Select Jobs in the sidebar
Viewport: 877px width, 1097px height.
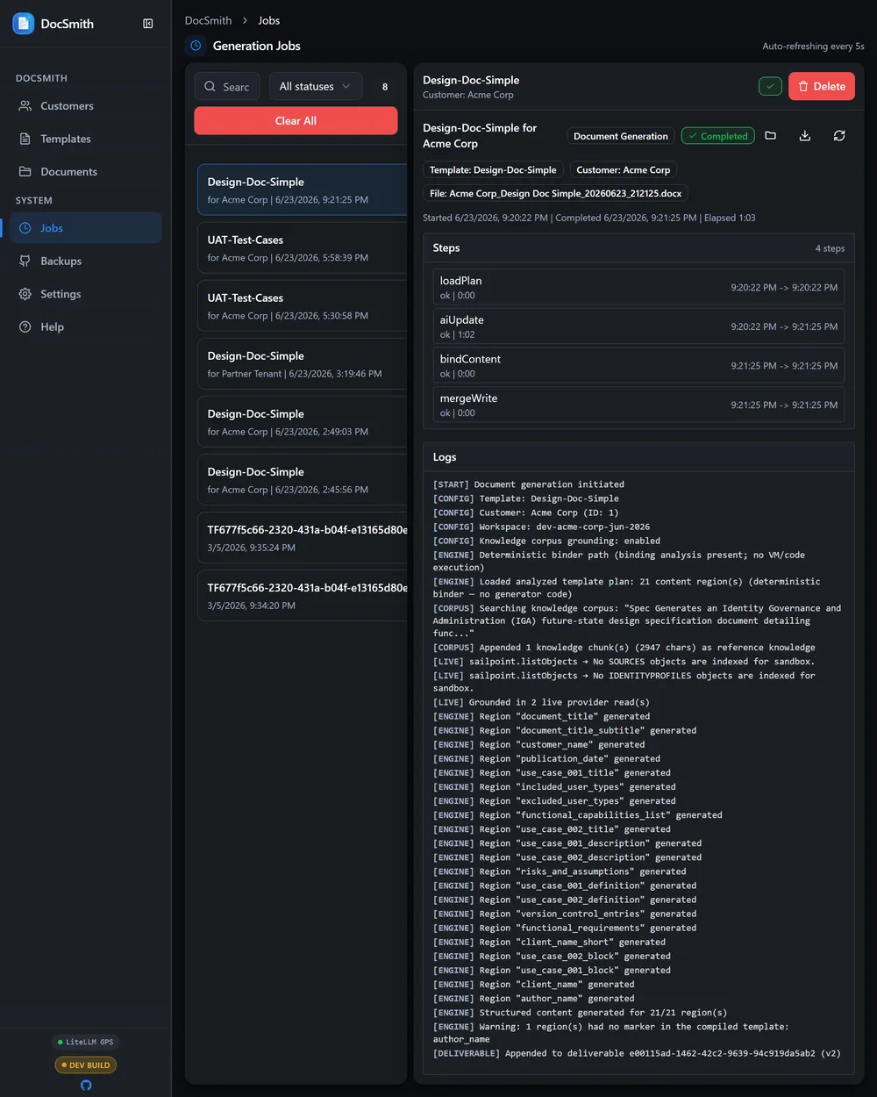(86, 228)
